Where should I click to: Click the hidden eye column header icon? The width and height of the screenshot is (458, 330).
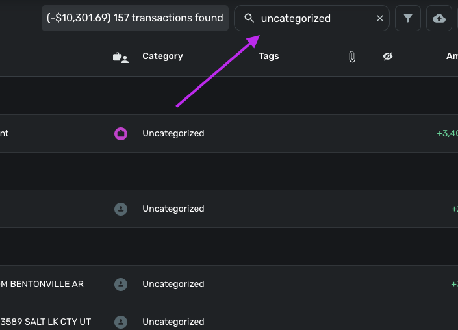point(388,57)
